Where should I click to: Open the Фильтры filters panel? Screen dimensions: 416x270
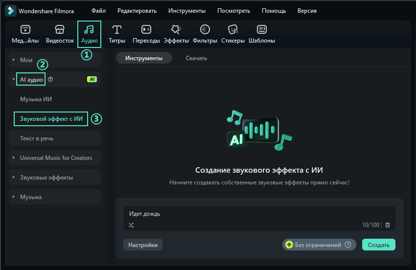pos(205,29)
